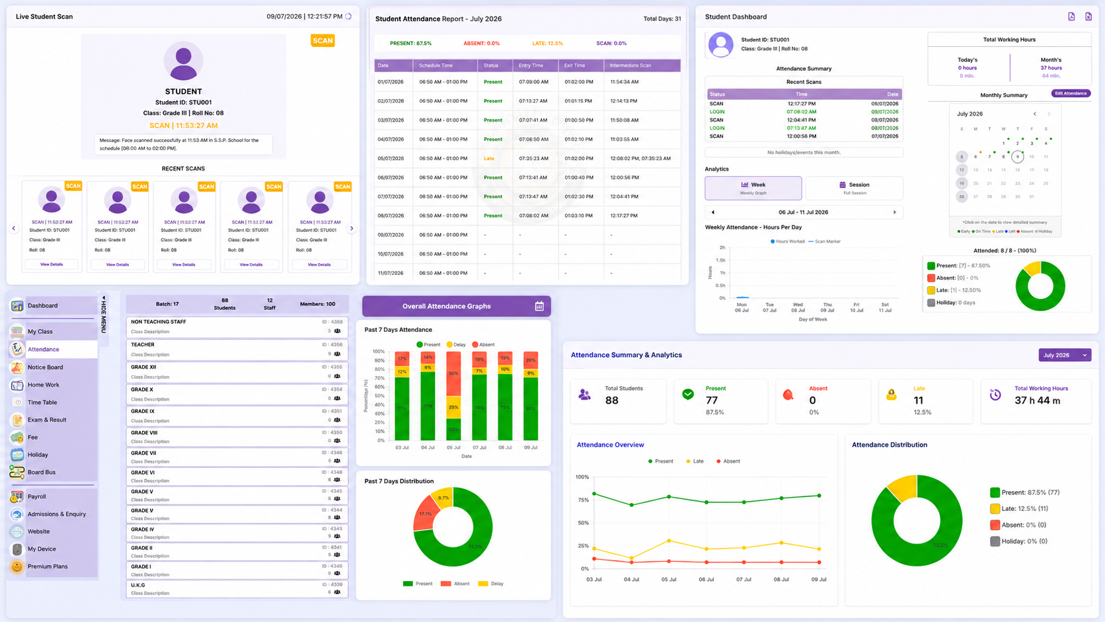This screenshot has width=1105, height=622.
Task: Click members icon on TEACHER row
Action: pos(338,354)
